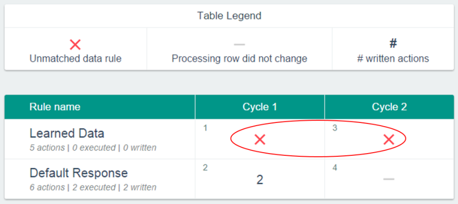Click number 2 in Default Response Cycle 1
This screenshot has width=458, height=204.
[260, 180]
